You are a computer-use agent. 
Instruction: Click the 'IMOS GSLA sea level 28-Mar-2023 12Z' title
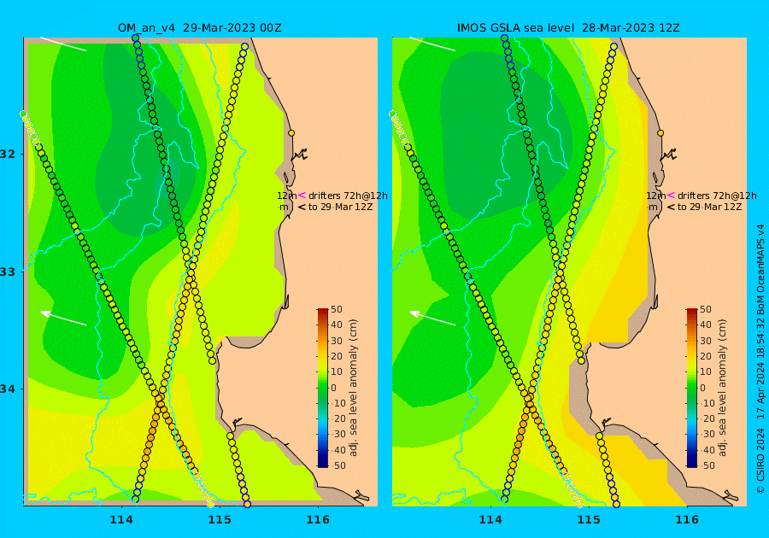(568, 28)
